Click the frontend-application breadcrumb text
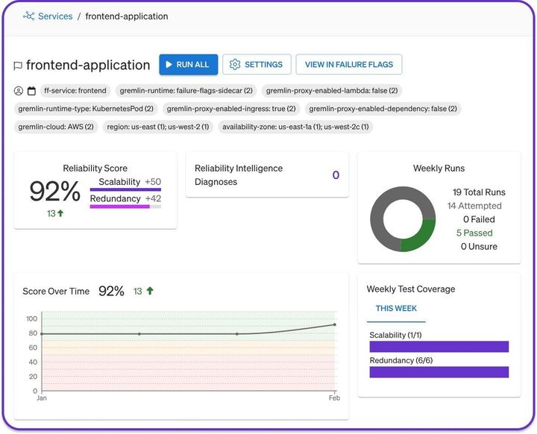The height and width of the screenshot is (434, 537). coord(127,16)
